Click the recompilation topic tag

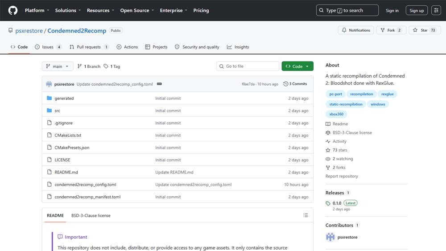(362, 94)
